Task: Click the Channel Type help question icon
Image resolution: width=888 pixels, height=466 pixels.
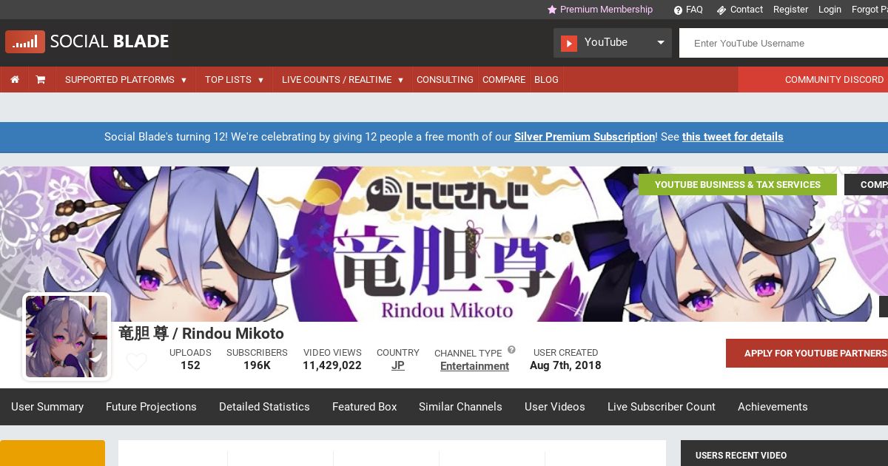Action: click(511, 350)
